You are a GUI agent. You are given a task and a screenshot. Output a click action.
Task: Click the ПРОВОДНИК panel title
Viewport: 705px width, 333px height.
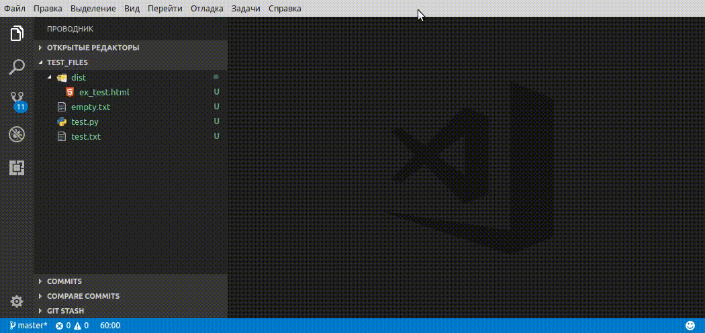click(70, 29)
